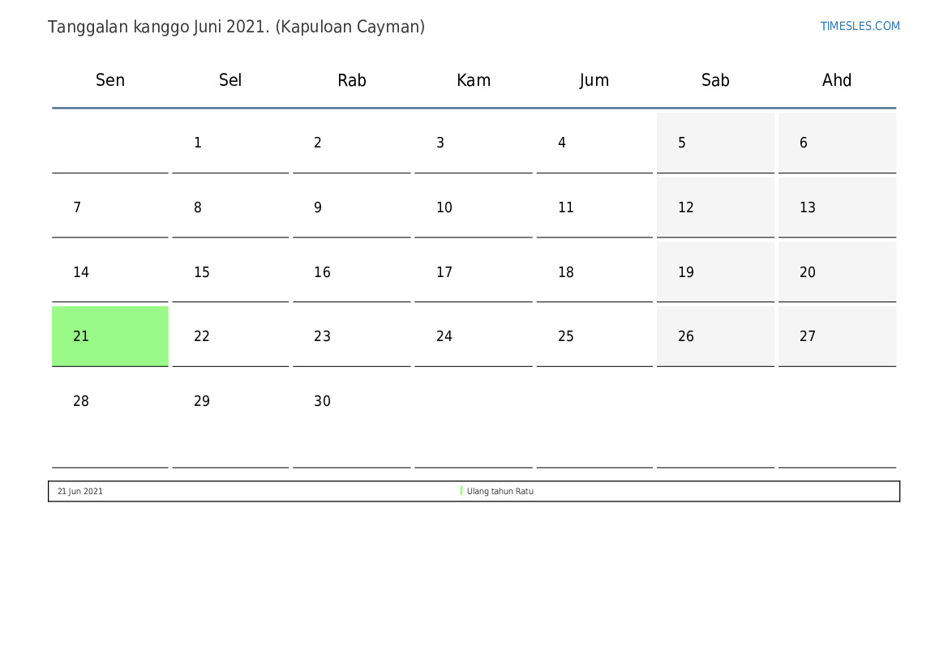Screen dimensions: 948x670
Task: Click Sunday date 20
Action: click(x=838, y=272)
